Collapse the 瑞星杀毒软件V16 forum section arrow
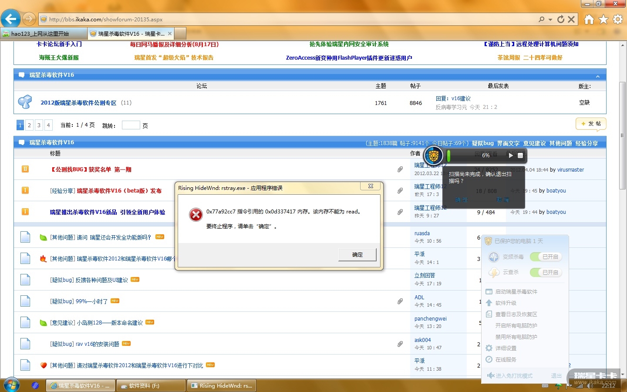Image resolution: width=627 pixels, height=392 pixels. [598, 76]
